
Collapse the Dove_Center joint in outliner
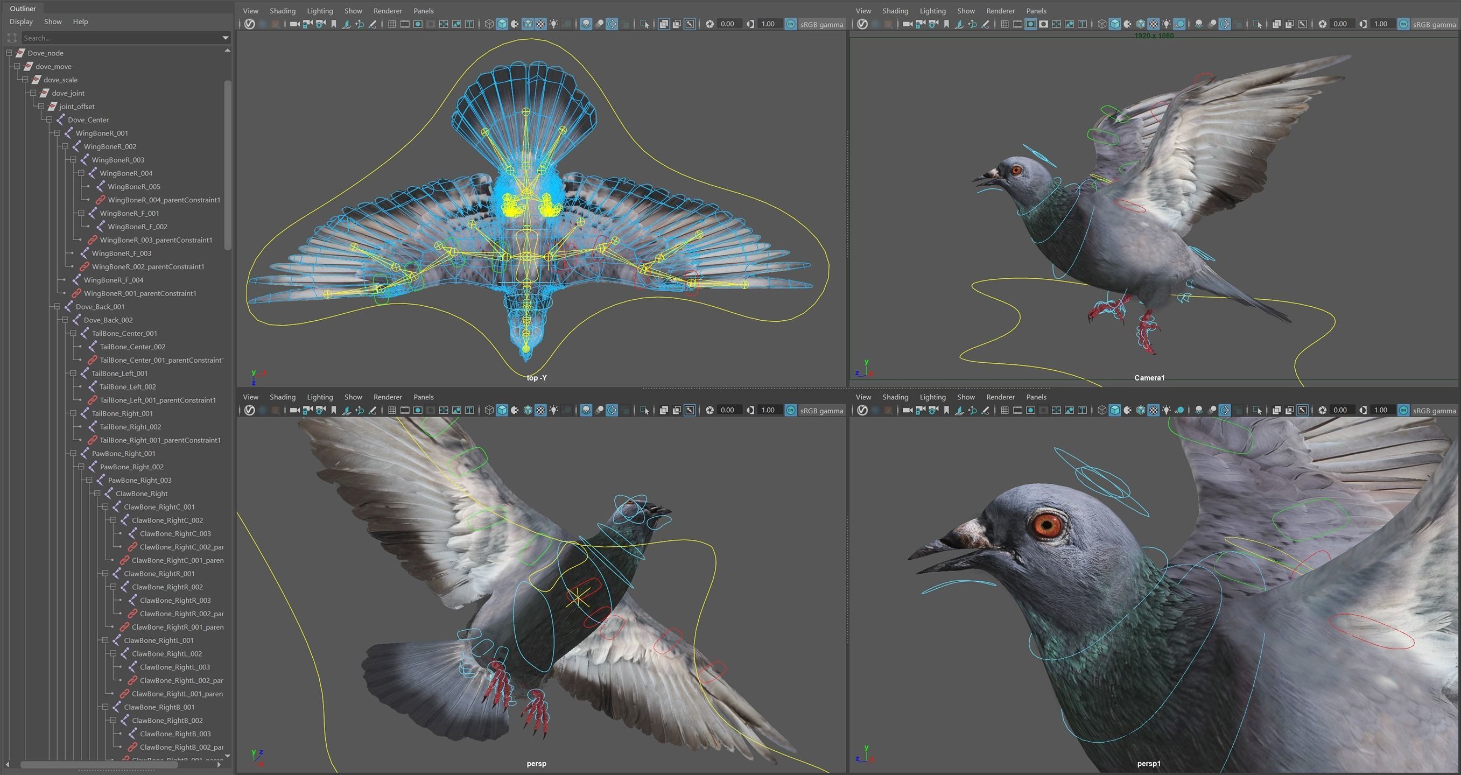tap(50, 119)
